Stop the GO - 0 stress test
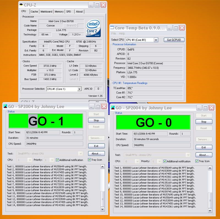Screen dimensions: 220x219 [x=204, y=122]
